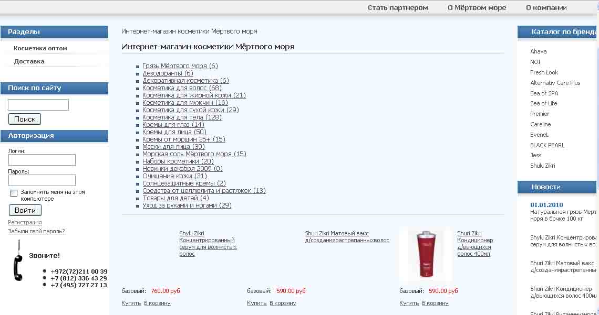Open category 'Косметика для сухой кожи (29)'

point(191,110)
